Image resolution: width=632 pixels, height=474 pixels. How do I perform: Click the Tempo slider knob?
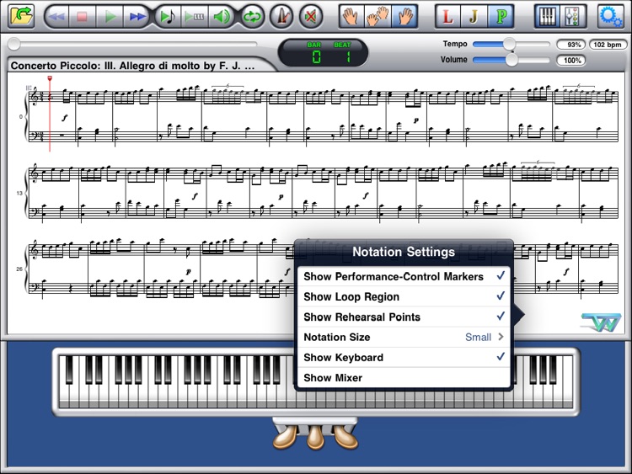coord(510,44)
